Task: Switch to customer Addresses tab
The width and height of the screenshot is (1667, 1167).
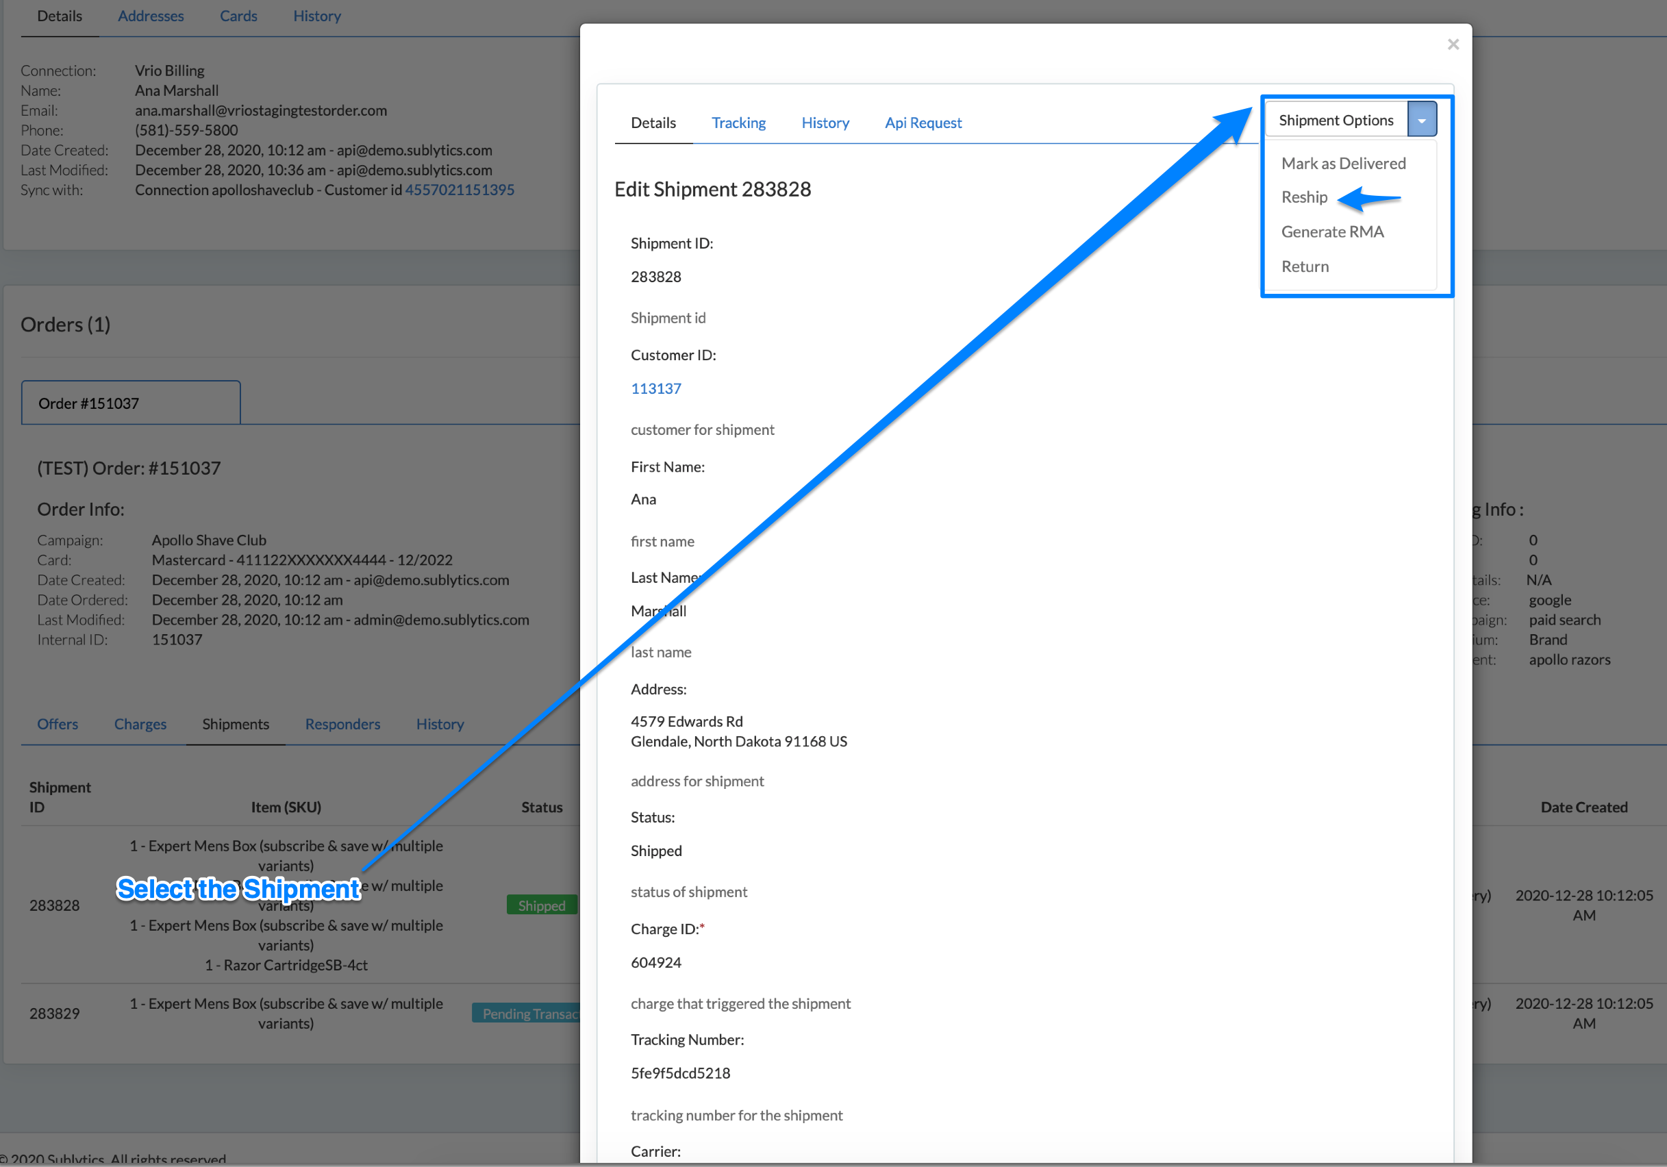Action: tap(150, 16)
